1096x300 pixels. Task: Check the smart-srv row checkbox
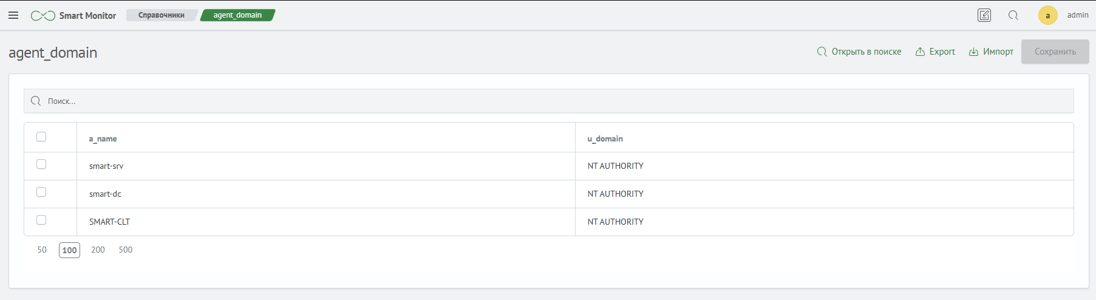(x=41, y=164)
